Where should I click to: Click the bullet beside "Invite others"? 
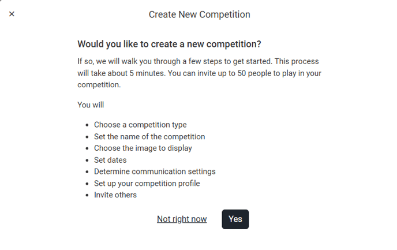tap(87, 196)
